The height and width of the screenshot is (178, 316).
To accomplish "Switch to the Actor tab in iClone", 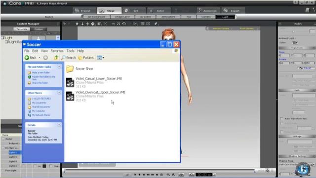I will [159, 11].
